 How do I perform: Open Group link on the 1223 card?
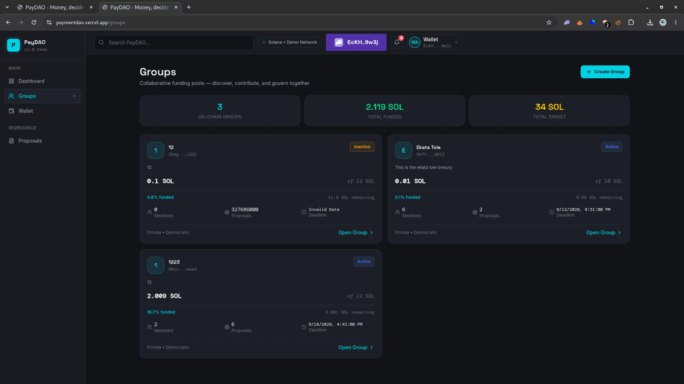[x=356, y=347]
